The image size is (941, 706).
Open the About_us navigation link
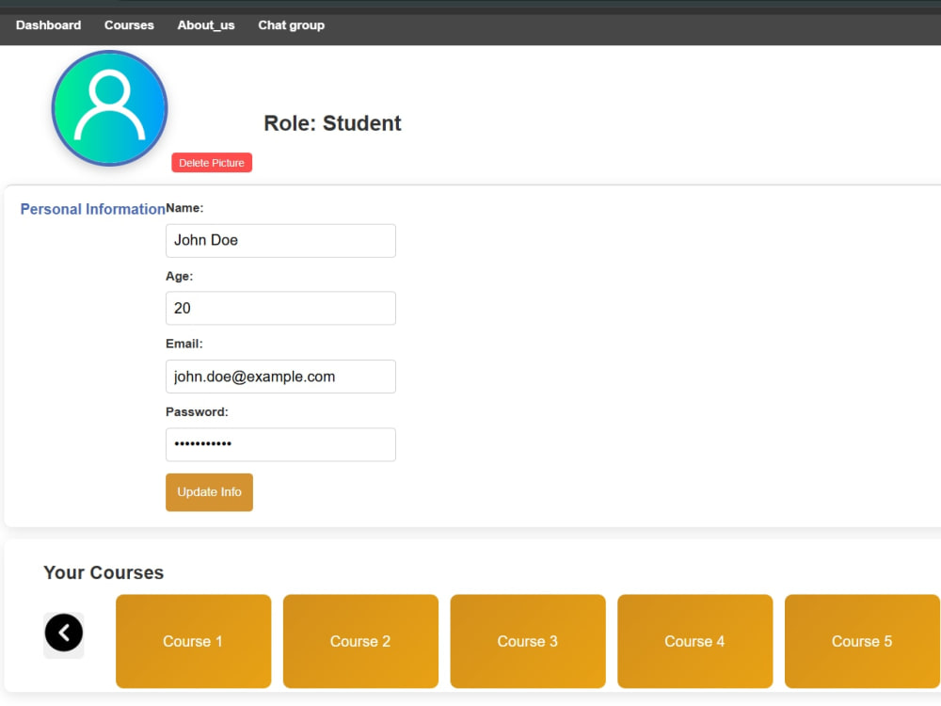[206, 25]
